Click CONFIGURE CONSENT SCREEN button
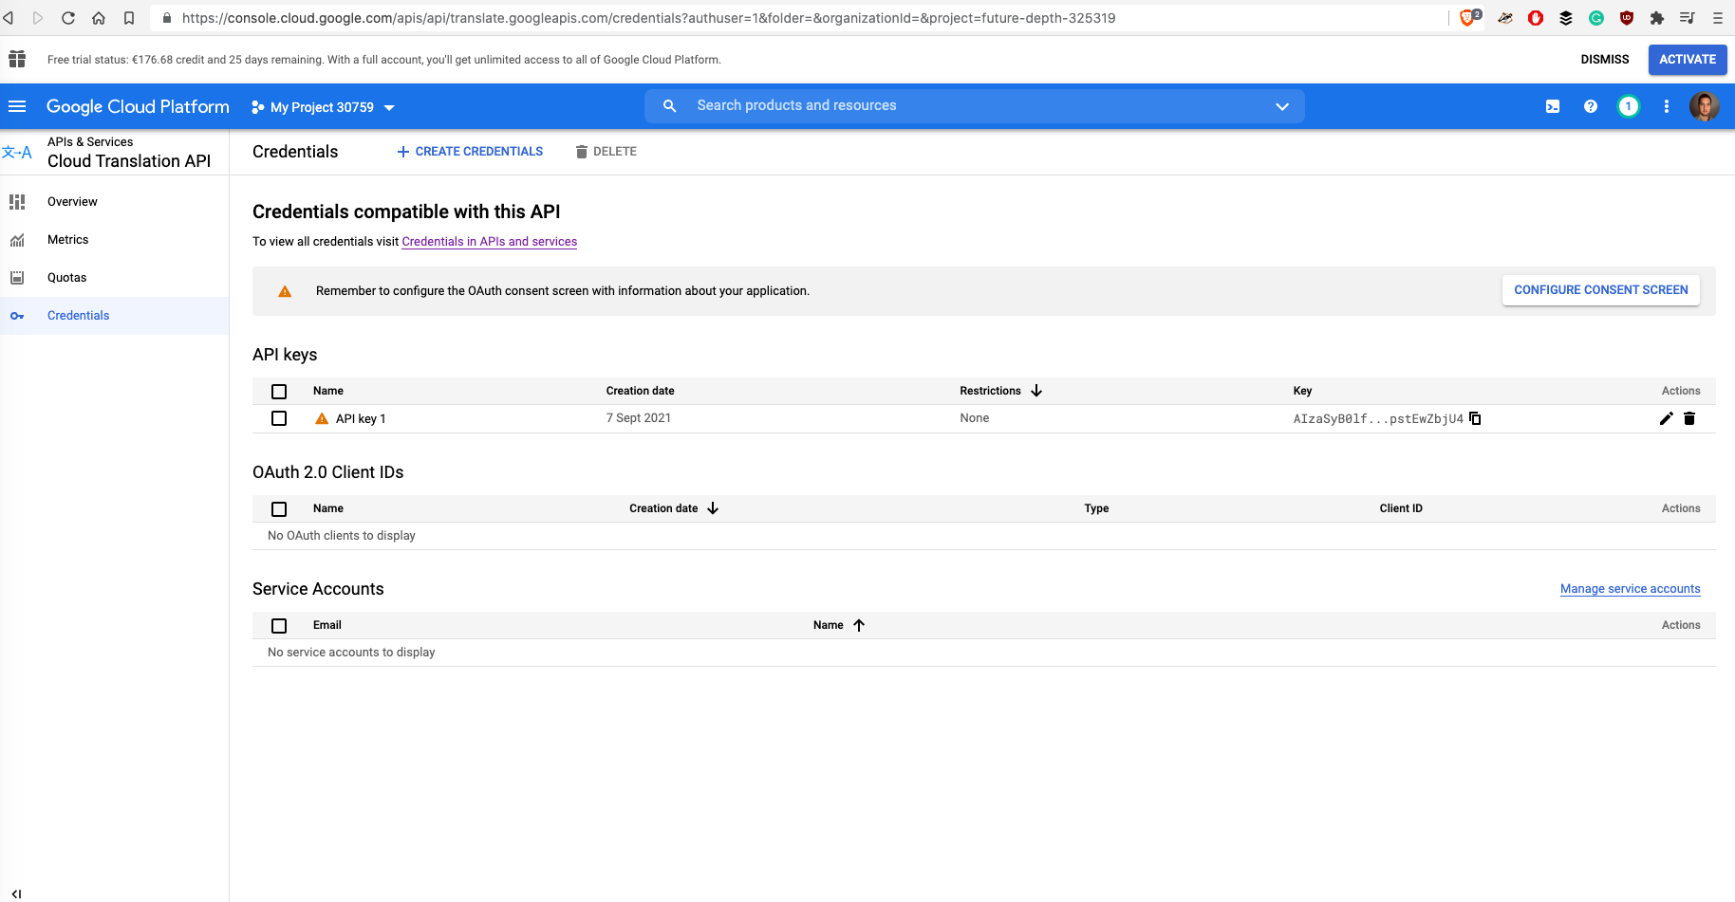 pos(1601,290)
